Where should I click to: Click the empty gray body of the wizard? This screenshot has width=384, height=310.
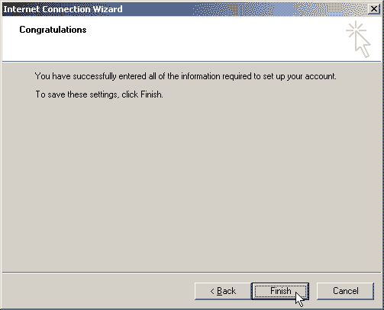(x=192, y=183)
